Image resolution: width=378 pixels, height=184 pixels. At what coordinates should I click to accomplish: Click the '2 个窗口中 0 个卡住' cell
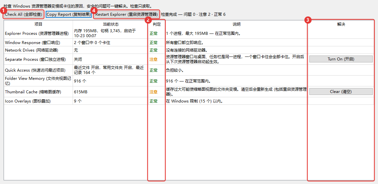111,43
